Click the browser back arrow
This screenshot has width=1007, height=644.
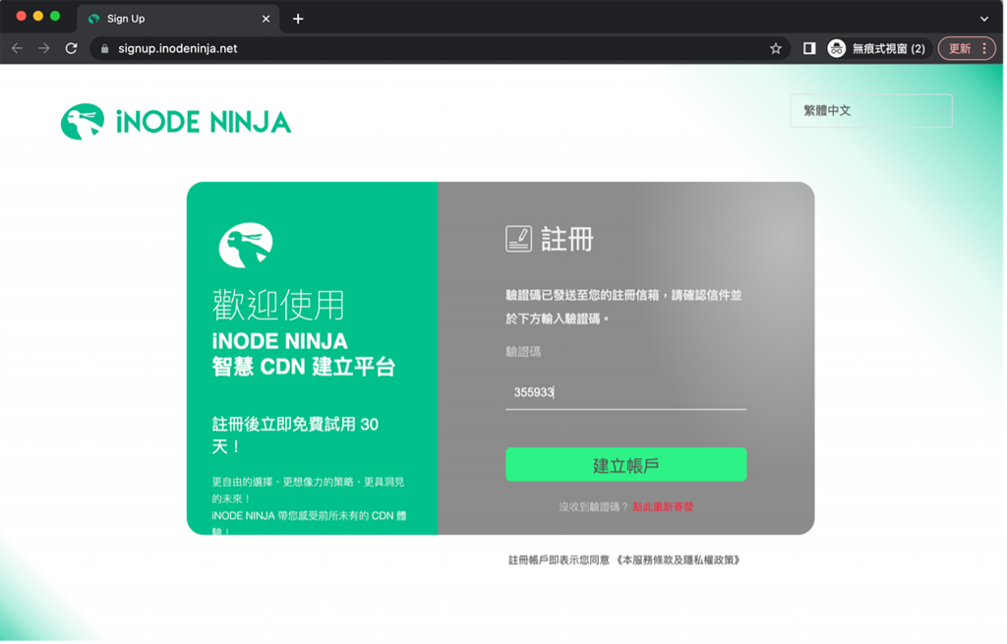pyautogui.click(x=18, y=49)
